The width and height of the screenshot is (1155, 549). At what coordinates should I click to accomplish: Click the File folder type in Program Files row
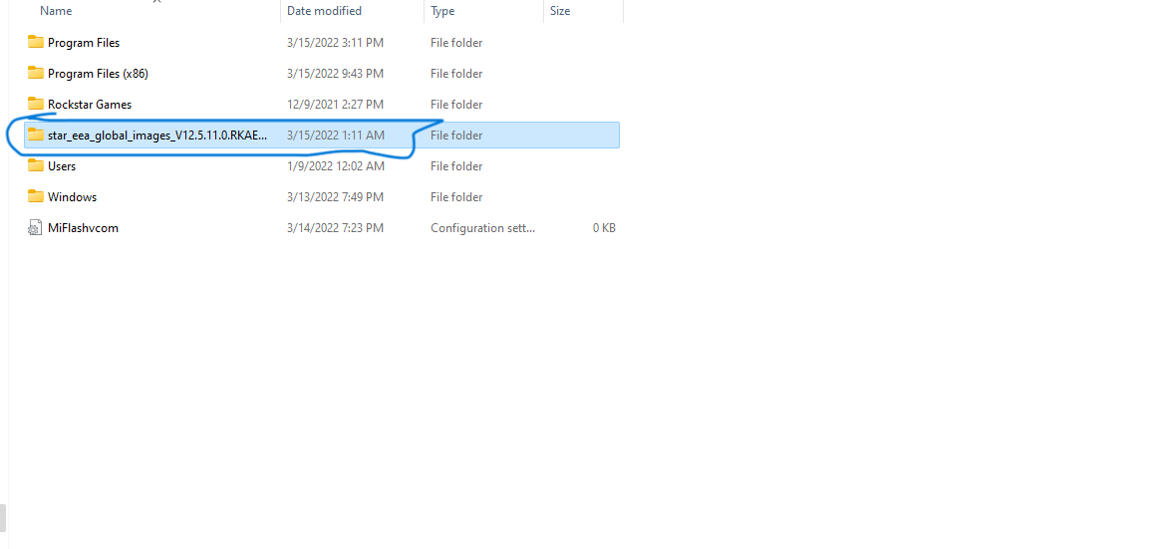[456, 43]
